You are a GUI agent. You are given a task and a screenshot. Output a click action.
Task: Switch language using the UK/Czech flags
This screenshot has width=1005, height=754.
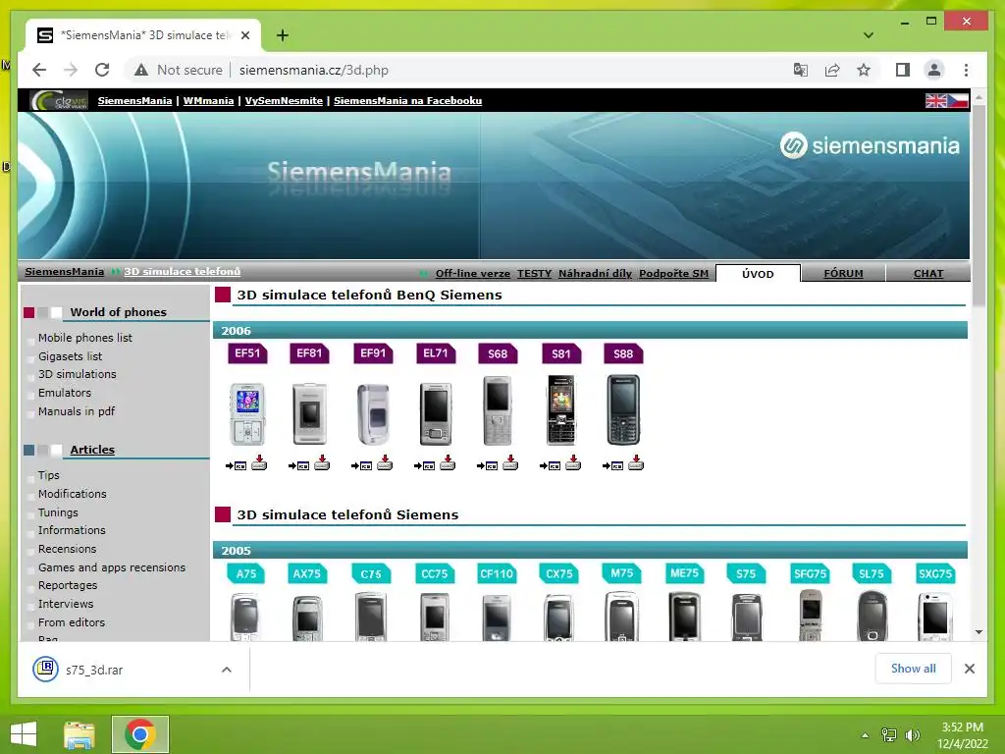pyautogui.click(x=947, y=101)
